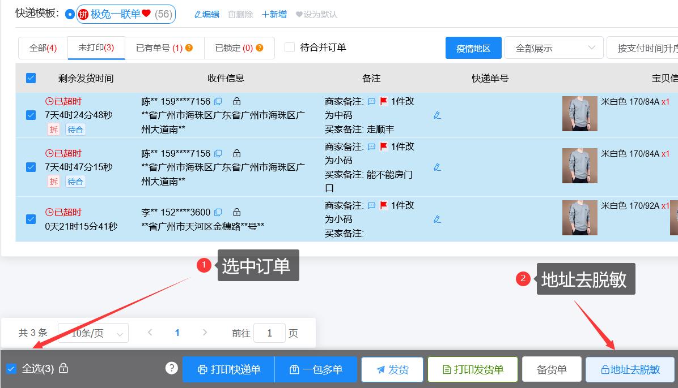Click the pencil icon on the third order remark

(x=437, y=219)
